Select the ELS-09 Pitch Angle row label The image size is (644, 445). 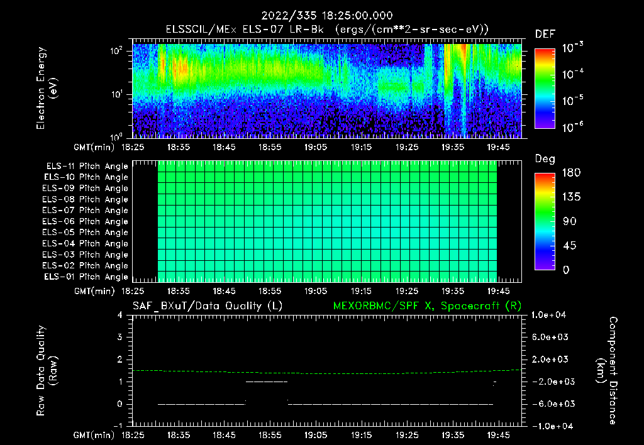(86, 189)
